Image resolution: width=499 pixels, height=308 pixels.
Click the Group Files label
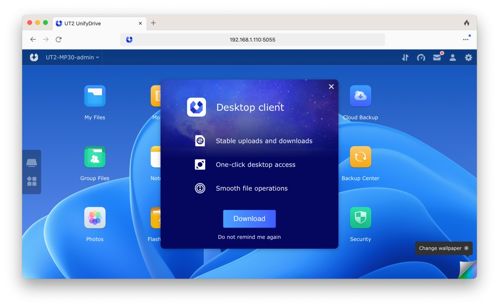pos(95,179)
